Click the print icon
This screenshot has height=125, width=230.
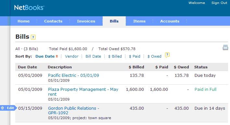[225, 47]
